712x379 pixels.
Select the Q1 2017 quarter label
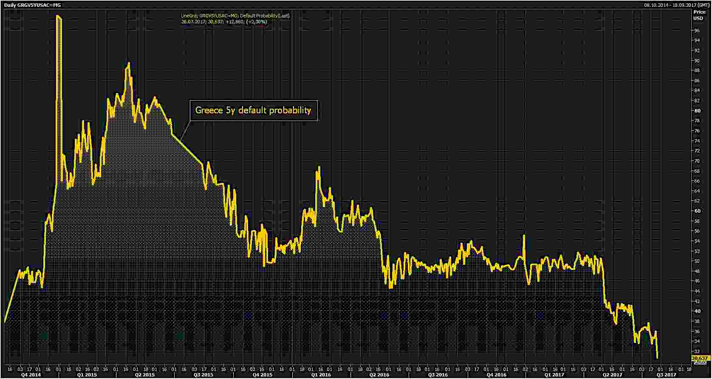click(554, 375)
